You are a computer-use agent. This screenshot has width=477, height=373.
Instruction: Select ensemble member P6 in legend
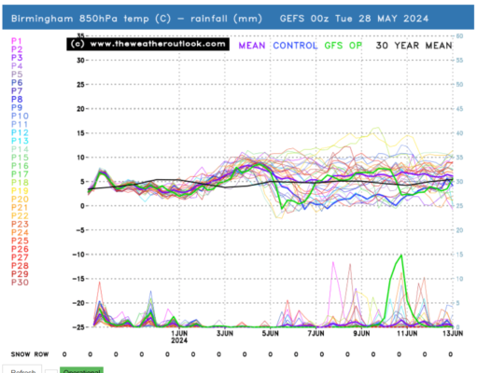click(x=17, y=83)
